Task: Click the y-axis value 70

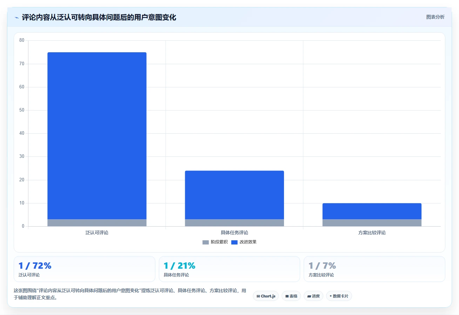Action: (22, 64)
